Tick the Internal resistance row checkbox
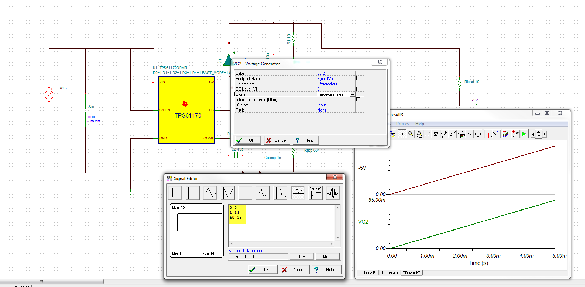Image resolution: width=585 pixels, height=287 pixels. point(358,99)
